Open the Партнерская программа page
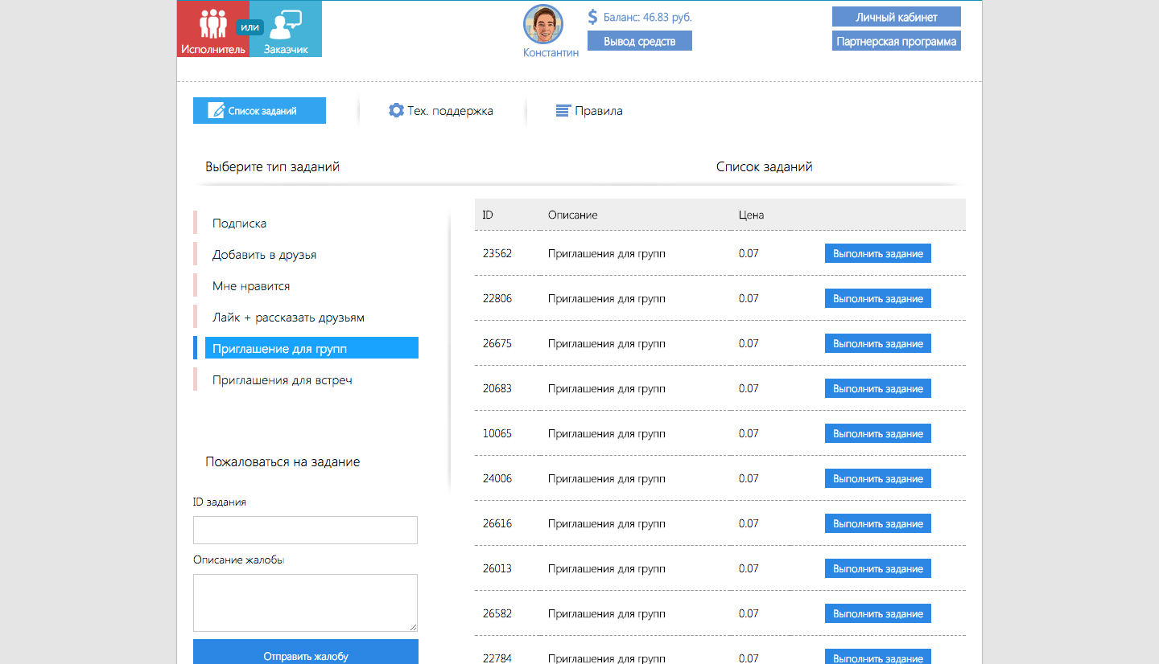Image resolution: width=1159 pixels, height=664 pixels. pyautogui.click(x=896, y=41)
